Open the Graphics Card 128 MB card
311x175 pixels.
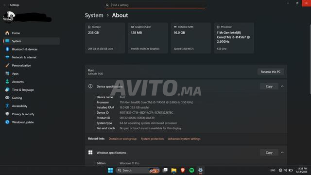pyautogui.click(x=148, y=38)
